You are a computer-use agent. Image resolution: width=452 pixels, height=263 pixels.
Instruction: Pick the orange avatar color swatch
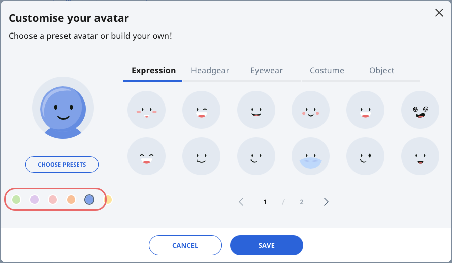pos(71,200)
